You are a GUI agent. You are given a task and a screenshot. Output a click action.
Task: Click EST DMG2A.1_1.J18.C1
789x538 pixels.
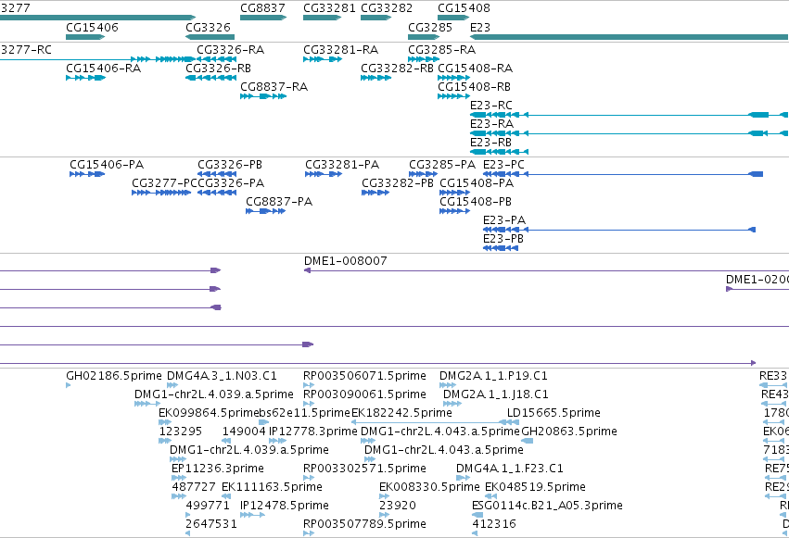pyautogui.click(x=496, y=394)
